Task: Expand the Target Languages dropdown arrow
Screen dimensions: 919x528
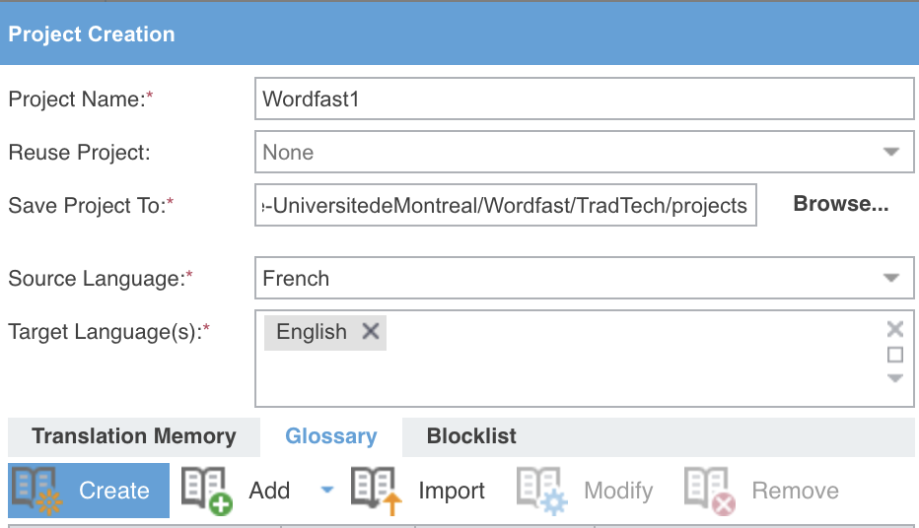Action: [x=895, y=378]
